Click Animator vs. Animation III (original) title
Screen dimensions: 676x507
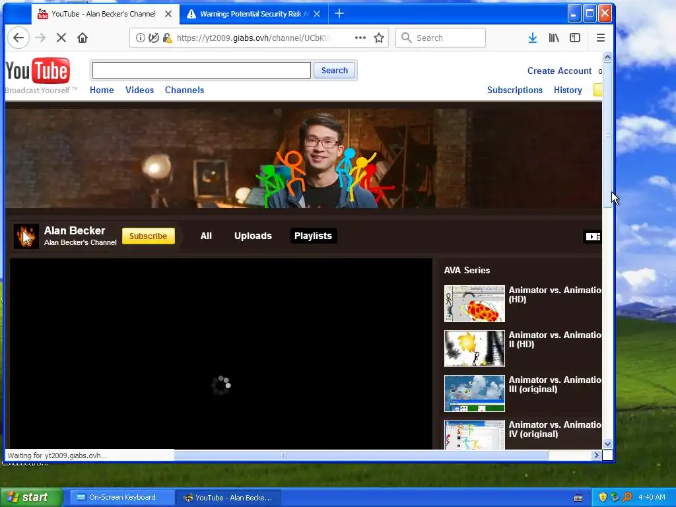click(x=555, y=384)
